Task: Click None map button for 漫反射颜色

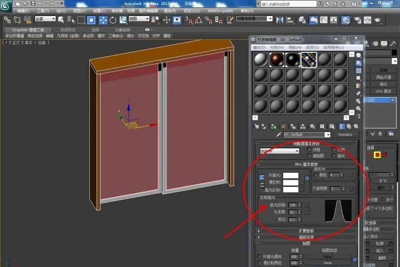Action: (328, 263)
